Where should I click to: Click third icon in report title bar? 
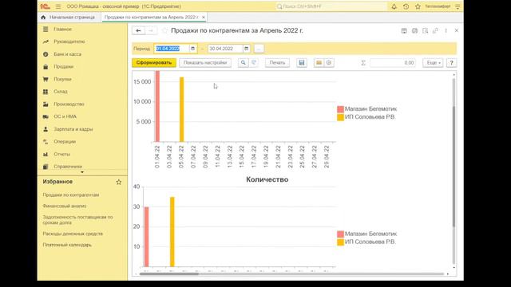click(x=425, y=30)
